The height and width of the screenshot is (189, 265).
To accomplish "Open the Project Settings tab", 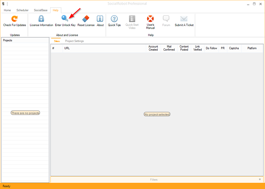I will 74,41.
